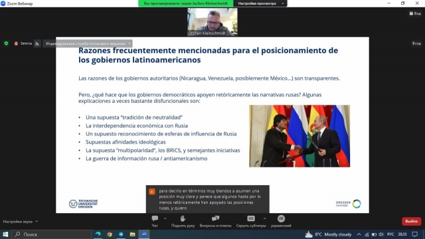Switch the input language indicator

coord(390,234)
